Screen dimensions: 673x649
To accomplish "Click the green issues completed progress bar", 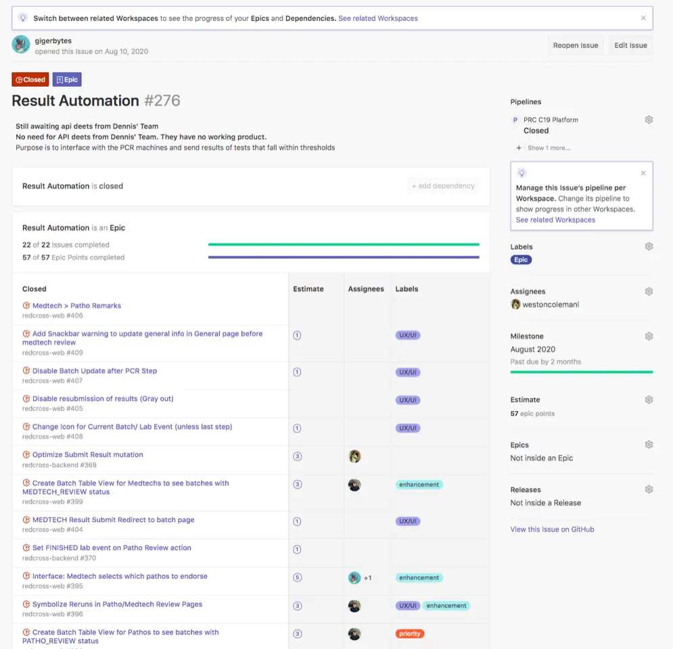I will (344, 245).
